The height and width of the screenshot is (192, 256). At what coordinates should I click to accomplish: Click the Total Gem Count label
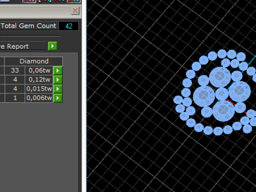click(29, 26)
